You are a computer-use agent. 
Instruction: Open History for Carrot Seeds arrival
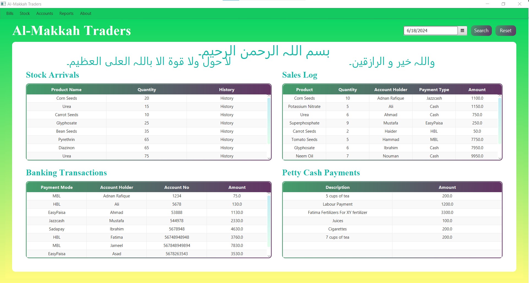(227, 115)
